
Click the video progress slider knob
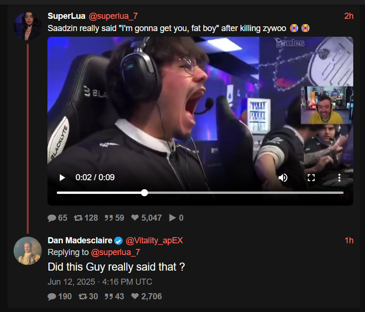click(145, 192)
